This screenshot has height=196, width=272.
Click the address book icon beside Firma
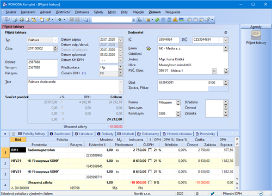click(x=149, y=48)
